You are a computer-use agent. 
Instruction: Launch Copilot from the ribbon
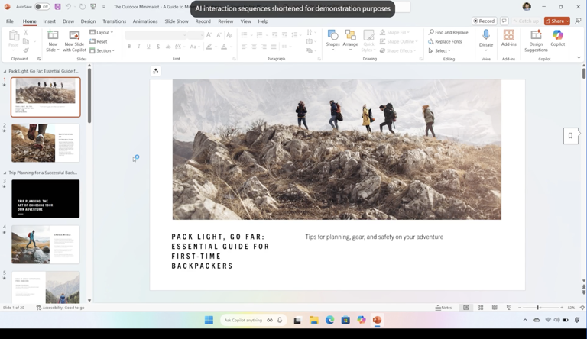pos(557,38)
